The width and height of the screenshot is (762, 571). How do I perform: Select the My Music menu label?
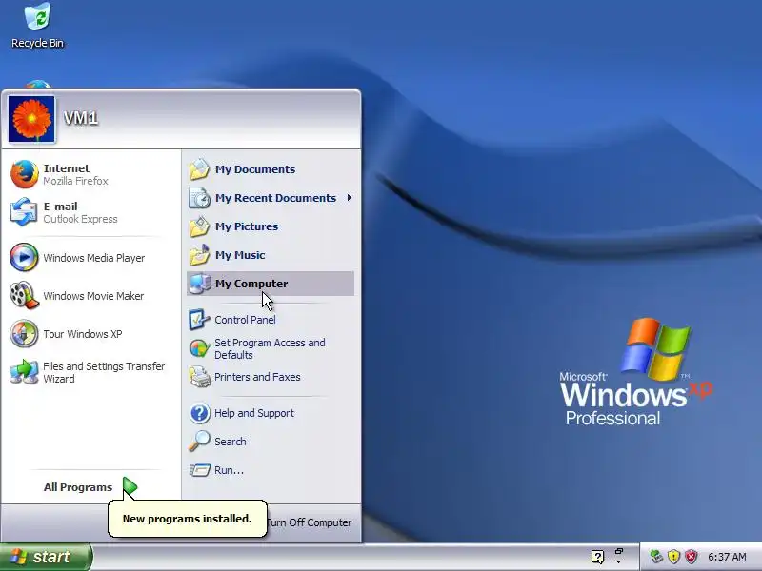240,255
